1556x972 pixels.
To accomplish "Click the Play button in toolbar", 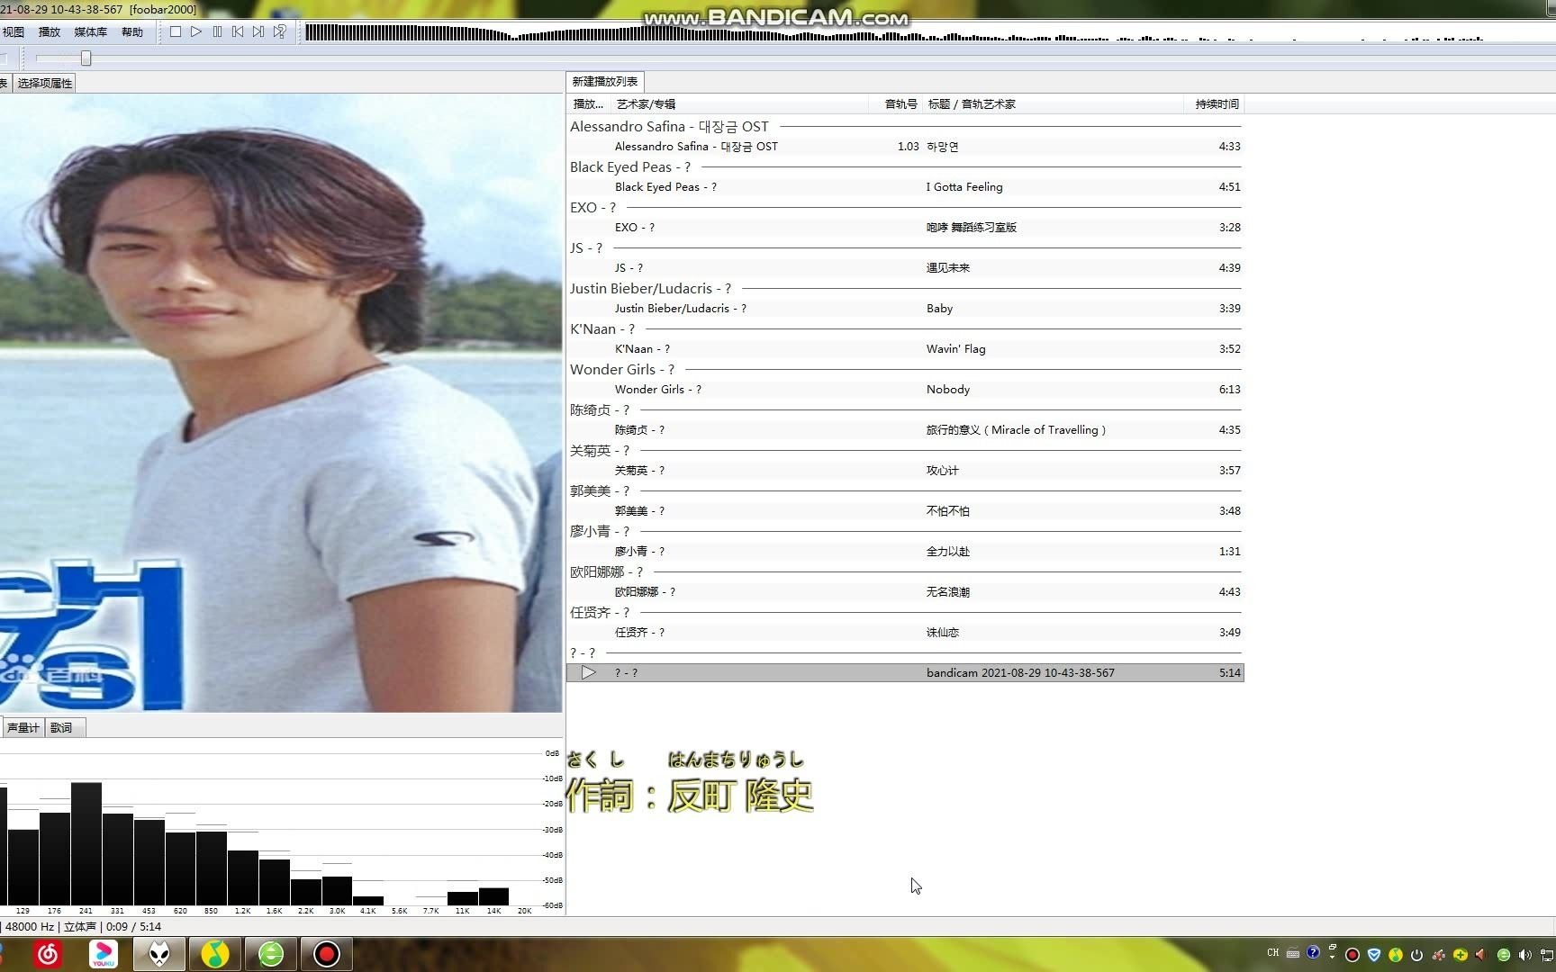I will coord(196,32).
